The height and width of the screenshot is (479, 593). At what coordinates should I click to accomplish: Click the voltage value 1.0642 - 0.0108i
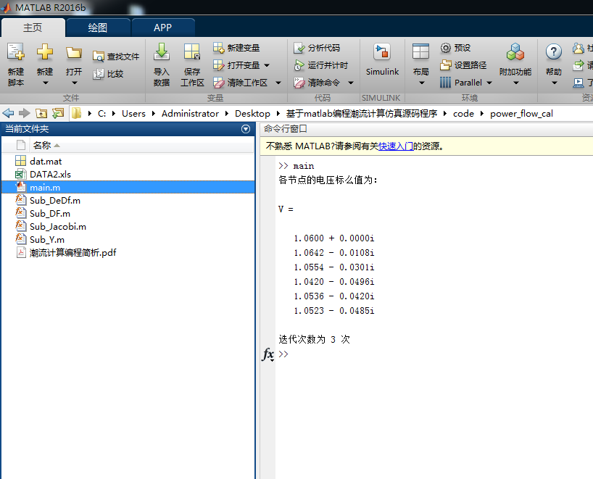click(334, 252)
